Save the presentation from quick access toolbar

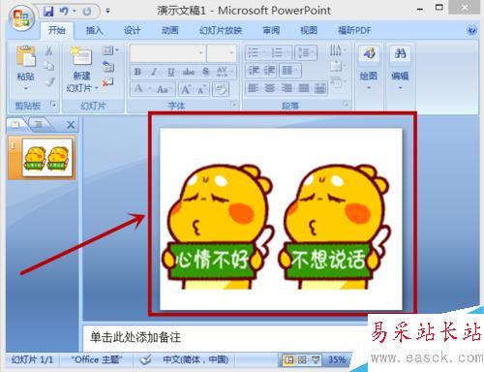pos(48,12)
